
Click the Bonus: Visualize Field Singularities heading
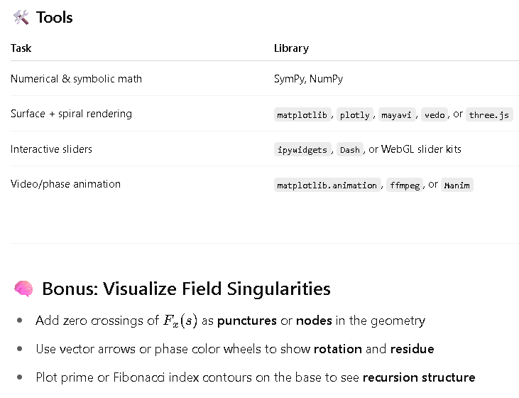point(186,289)
